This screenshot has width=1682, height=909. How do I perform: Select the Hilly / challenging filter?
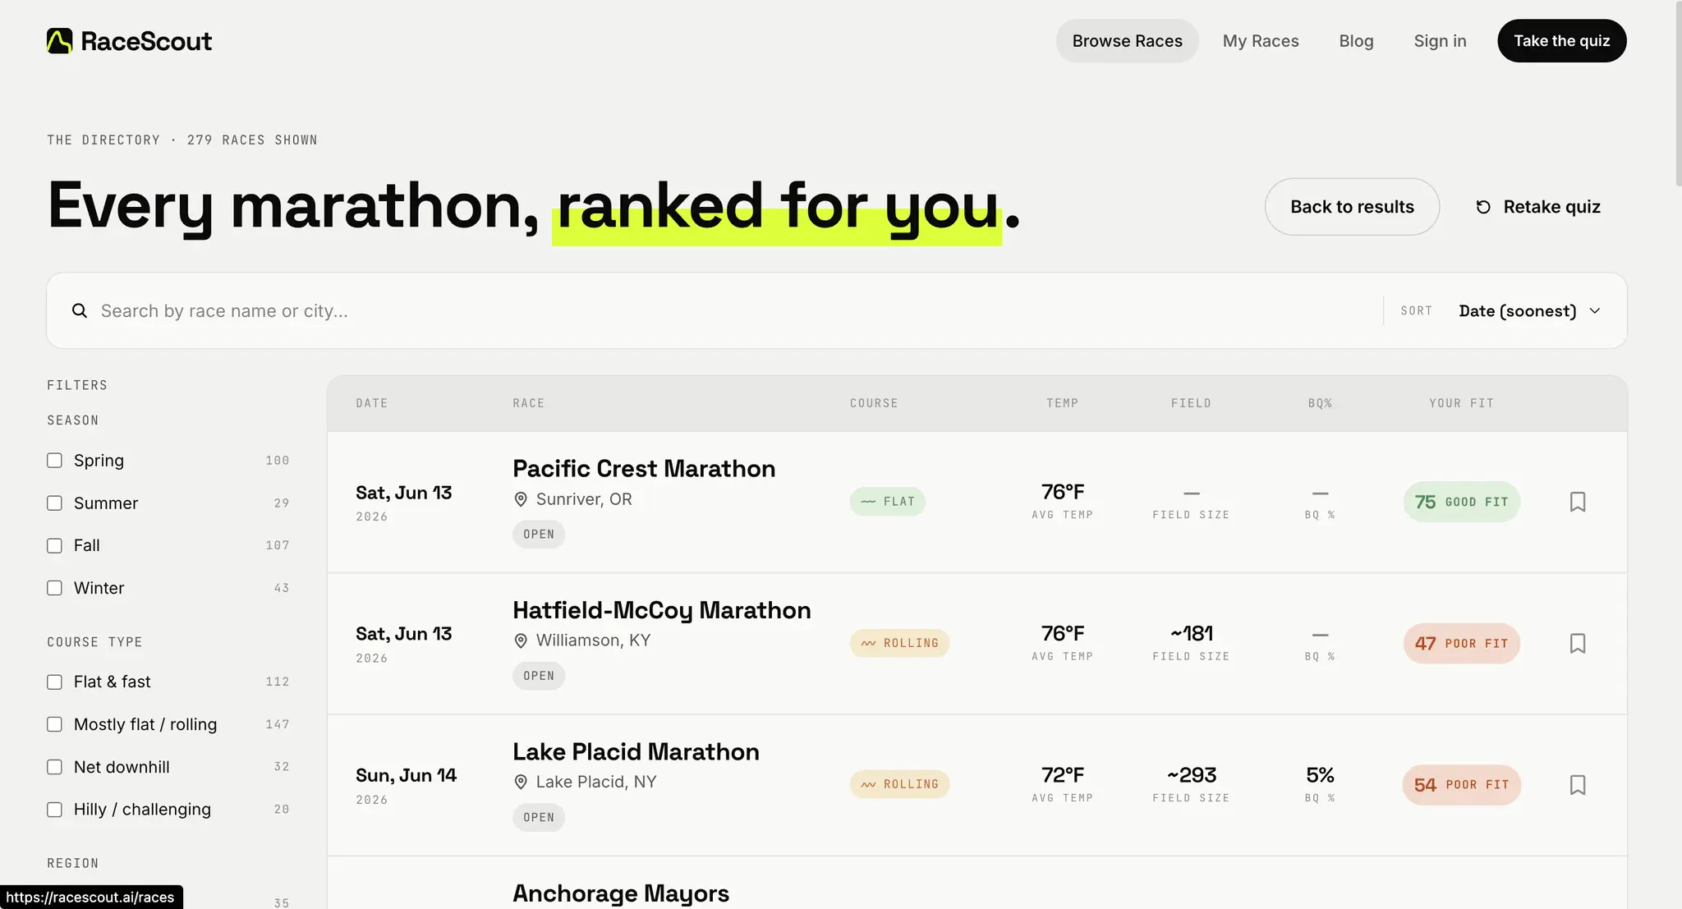pyautogui.click(x=54, y=809)
